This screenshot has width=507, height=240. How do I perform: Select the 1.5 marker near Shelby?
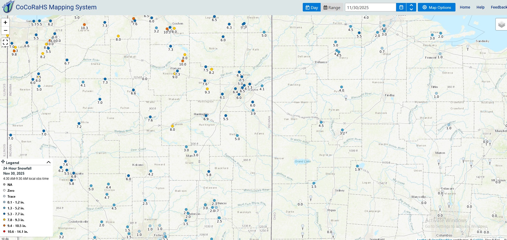(x=314, y=183)
